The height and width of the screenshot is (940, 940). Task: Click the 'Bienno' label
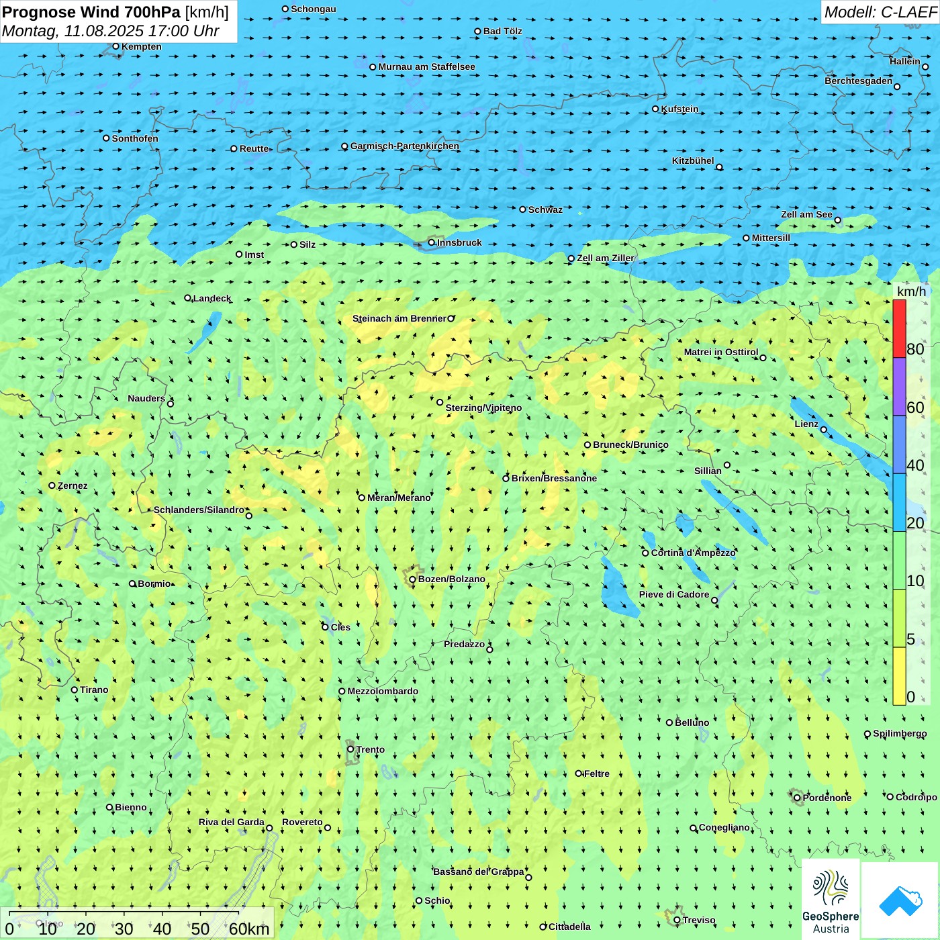click(131, 807)
